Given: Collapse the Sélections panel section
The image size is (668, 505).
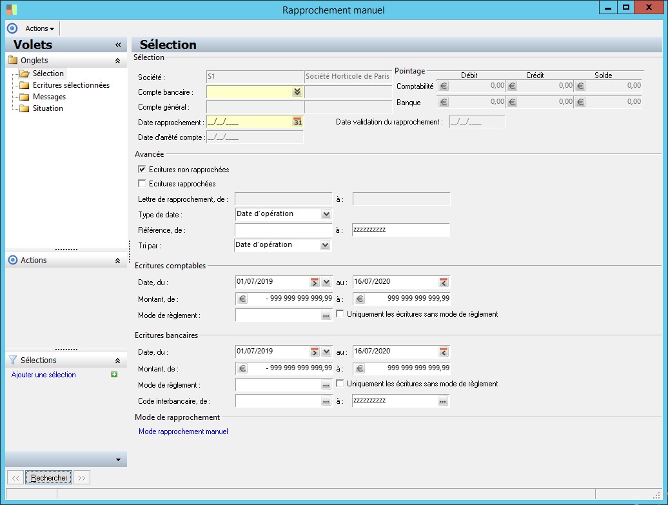Looking at the screenshot, I should [117, 361].
